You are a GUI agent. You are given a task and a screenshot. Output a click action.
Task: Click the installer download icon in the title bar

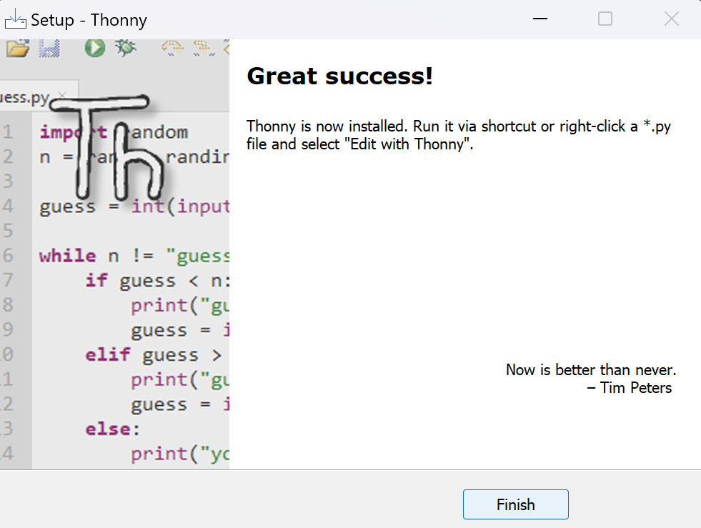[x=15, y=19]
